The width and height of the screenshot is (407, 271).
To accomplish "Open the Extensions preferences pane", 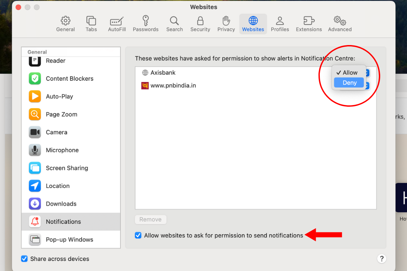I will click(309, 24).
